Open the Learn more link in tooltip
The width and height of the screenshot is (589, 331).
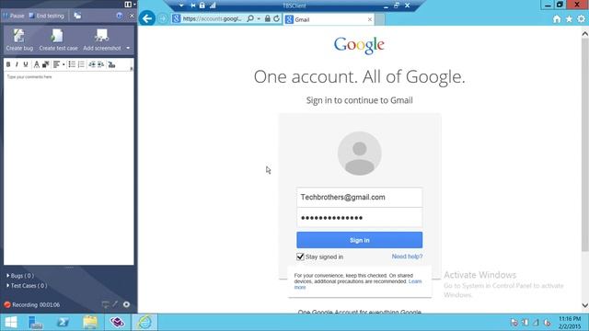click(415, 281)
